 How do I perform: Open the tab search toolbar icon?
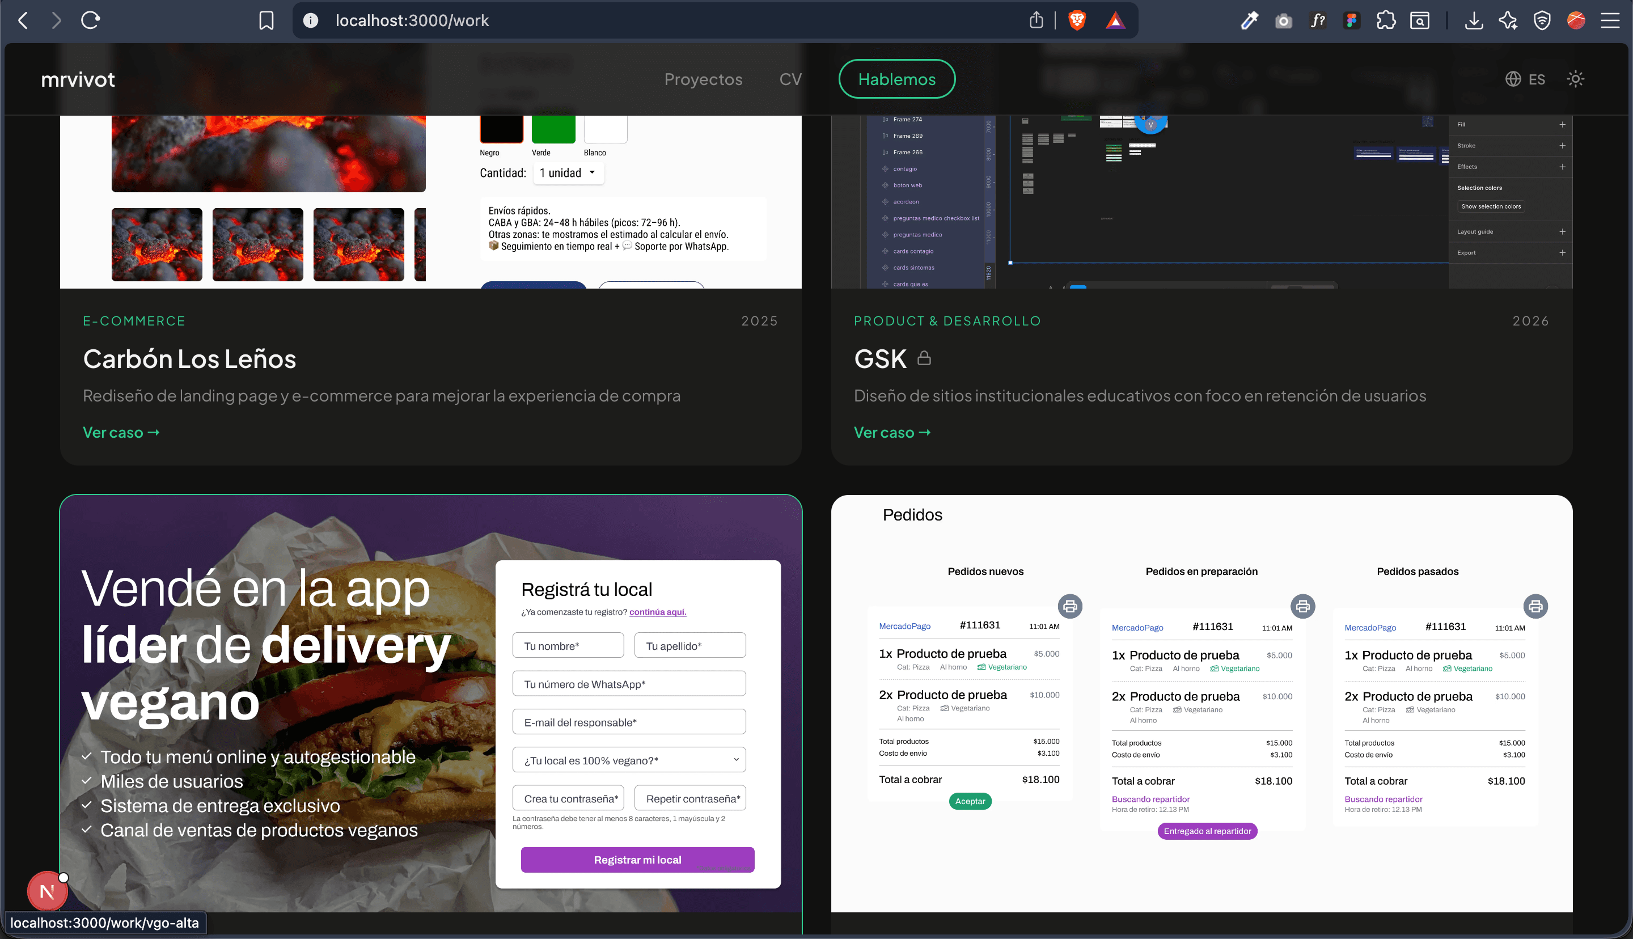click(x=1420, y=20)
